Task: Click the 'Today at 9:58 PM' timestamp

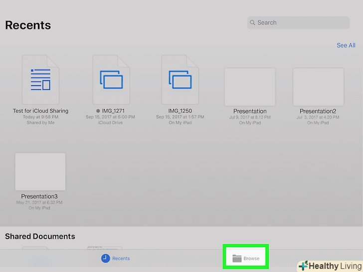Action: pyautogui.click(x=40, y=117)
